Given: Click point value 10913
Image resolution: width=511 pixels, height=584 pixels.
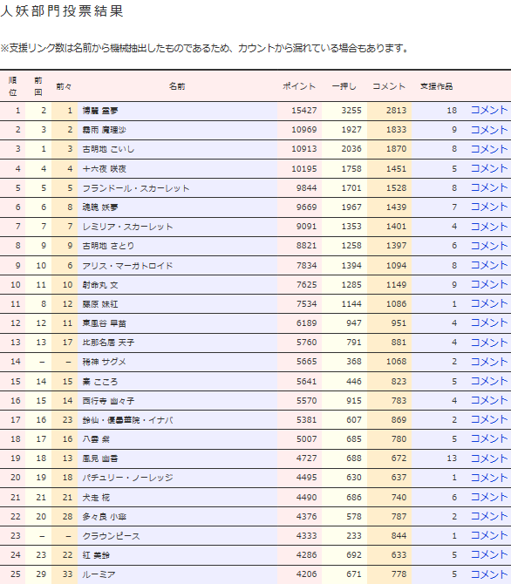Looking at the screenshot, I should tap(304, 149).
